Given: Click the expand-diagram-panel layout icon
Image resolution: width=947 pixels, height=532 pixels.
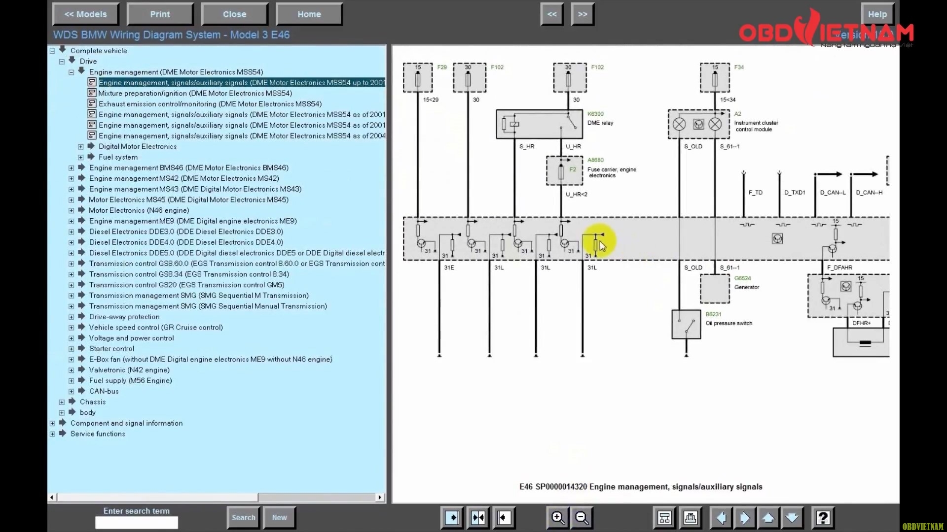Looking at the screenshot, I should pos(504,518).
